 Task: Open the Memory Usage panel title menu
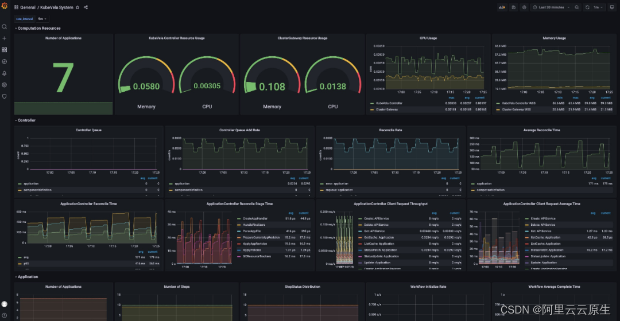click(554, 38)
